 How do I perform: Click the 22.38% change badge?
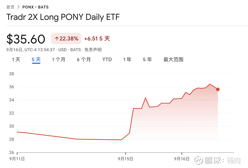point(66,39)
